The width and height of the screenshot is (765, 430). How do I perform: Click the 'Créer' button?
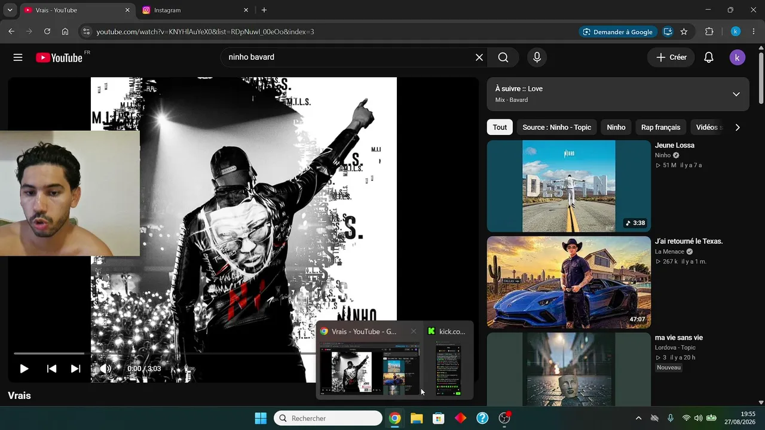coord(671,57)
